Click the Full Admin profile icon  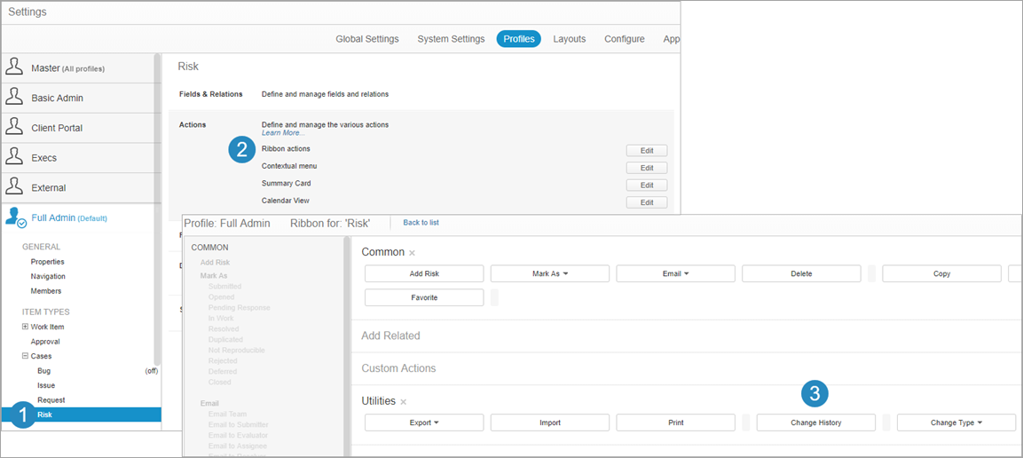point(15,218)
